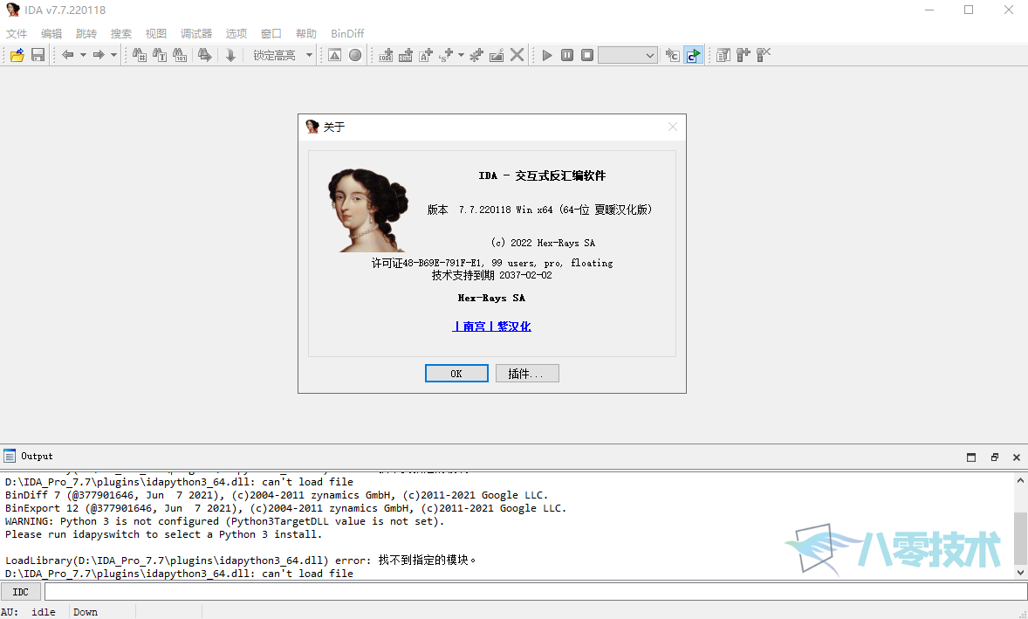Open the 南宫 | 繁汉化 link
This screenshot has width=1028, height=619.
click(491, 326)
